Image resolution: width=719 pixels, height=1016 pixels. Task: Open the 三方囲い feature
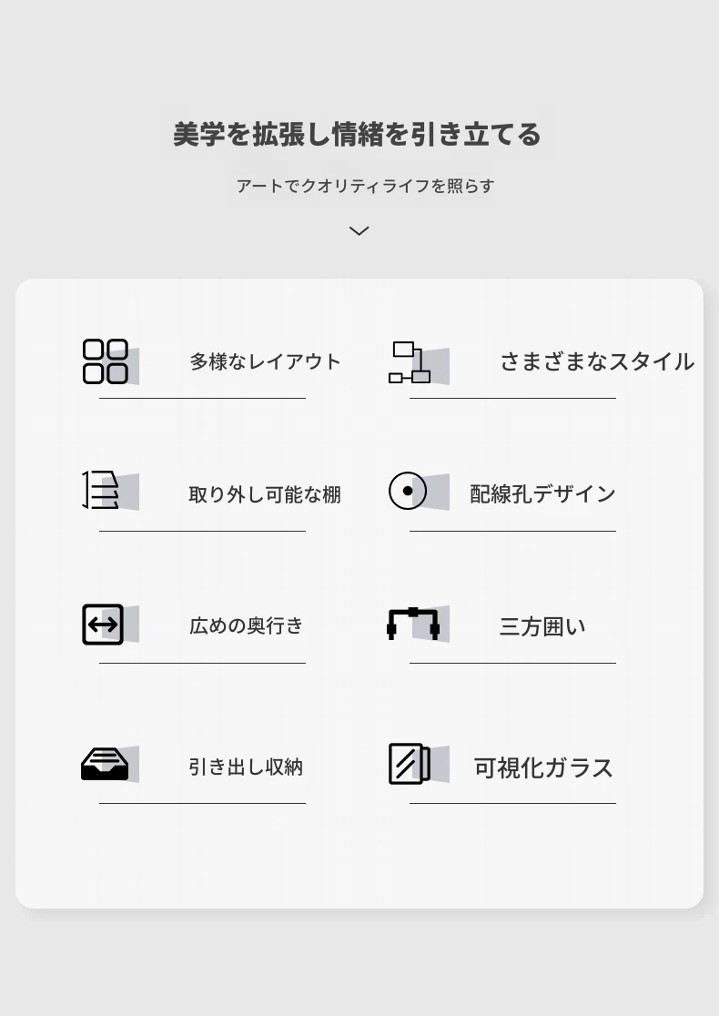(x=542, y=626)
